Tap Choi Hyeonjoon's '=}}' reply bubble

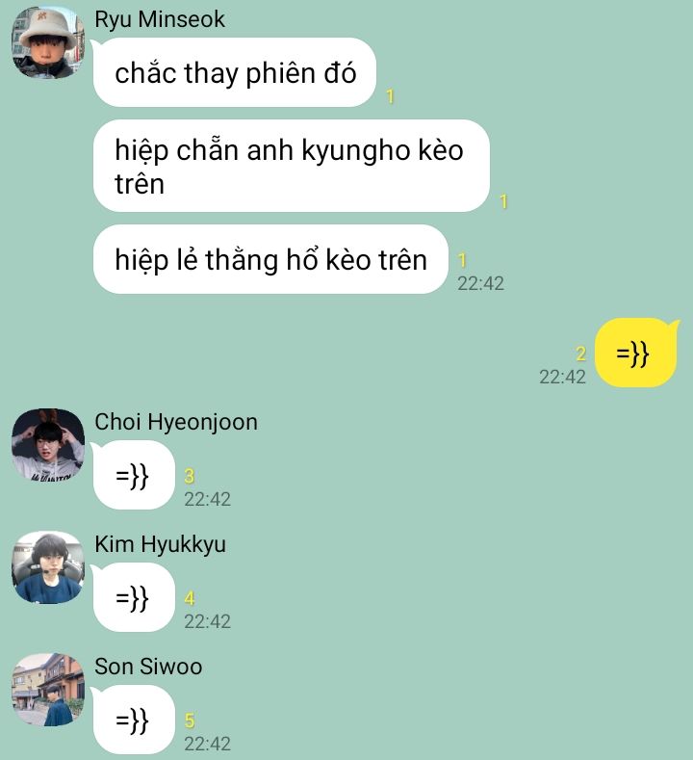pos(134,475)
